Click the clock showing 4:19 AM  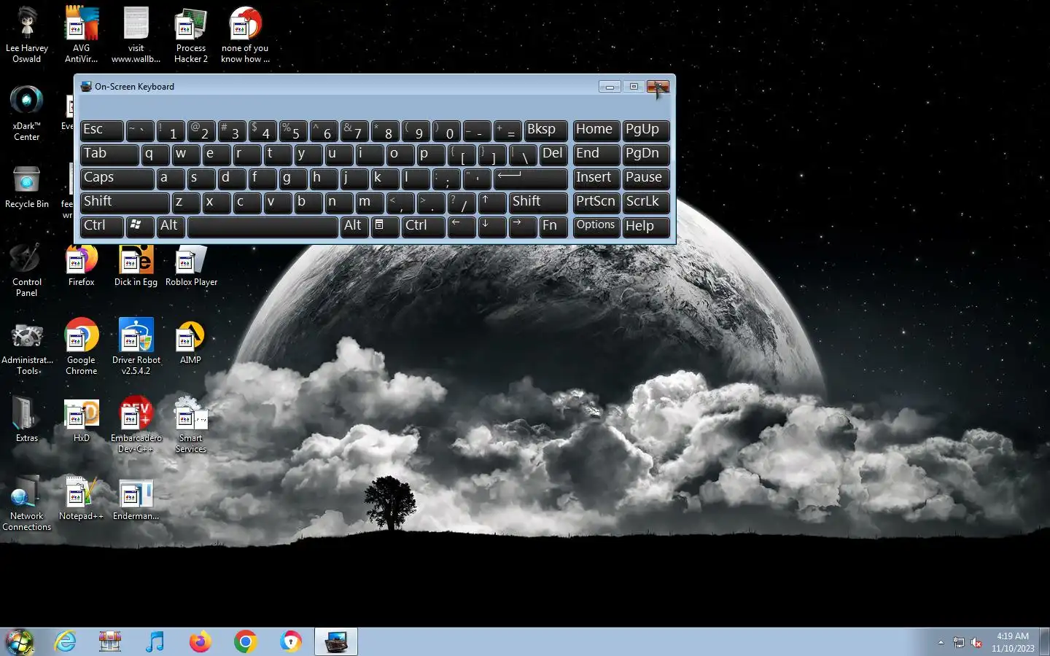1013,642
